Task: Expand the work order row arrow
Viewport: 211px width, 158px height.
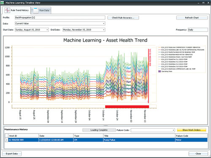Action: tap(6, 140)
